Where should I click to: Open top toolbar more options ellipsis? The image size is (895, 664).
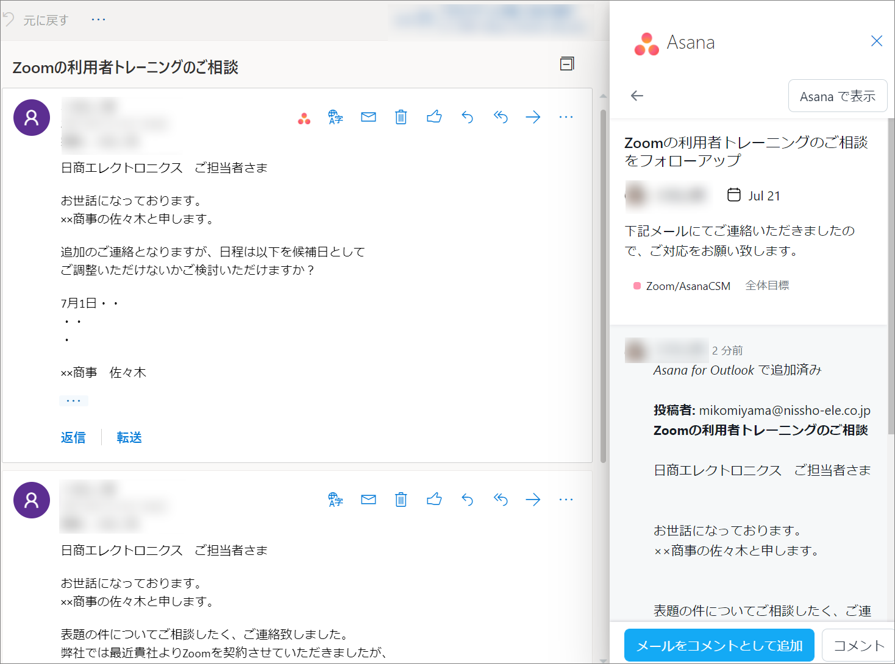pos(98,19)
